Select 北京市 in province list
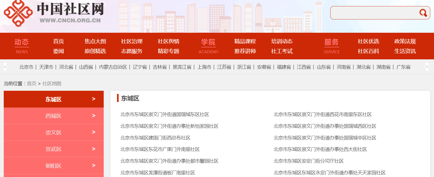This screenshot has width=434, height=177. 26,67
